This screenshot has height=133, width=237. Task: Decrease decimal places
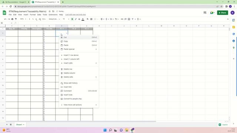click(x=36, y=19)
